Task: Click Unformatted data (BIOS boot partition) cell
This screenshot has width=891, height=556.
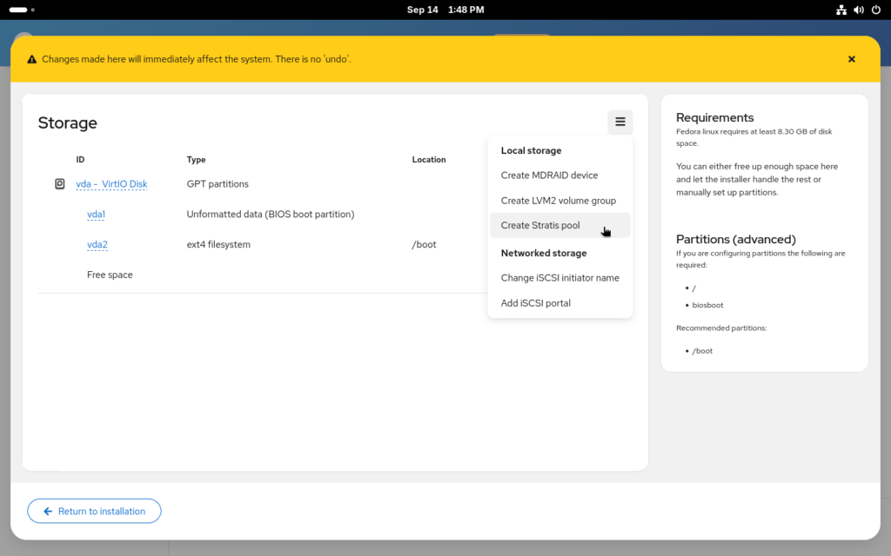Action: (x=271, y=215)
